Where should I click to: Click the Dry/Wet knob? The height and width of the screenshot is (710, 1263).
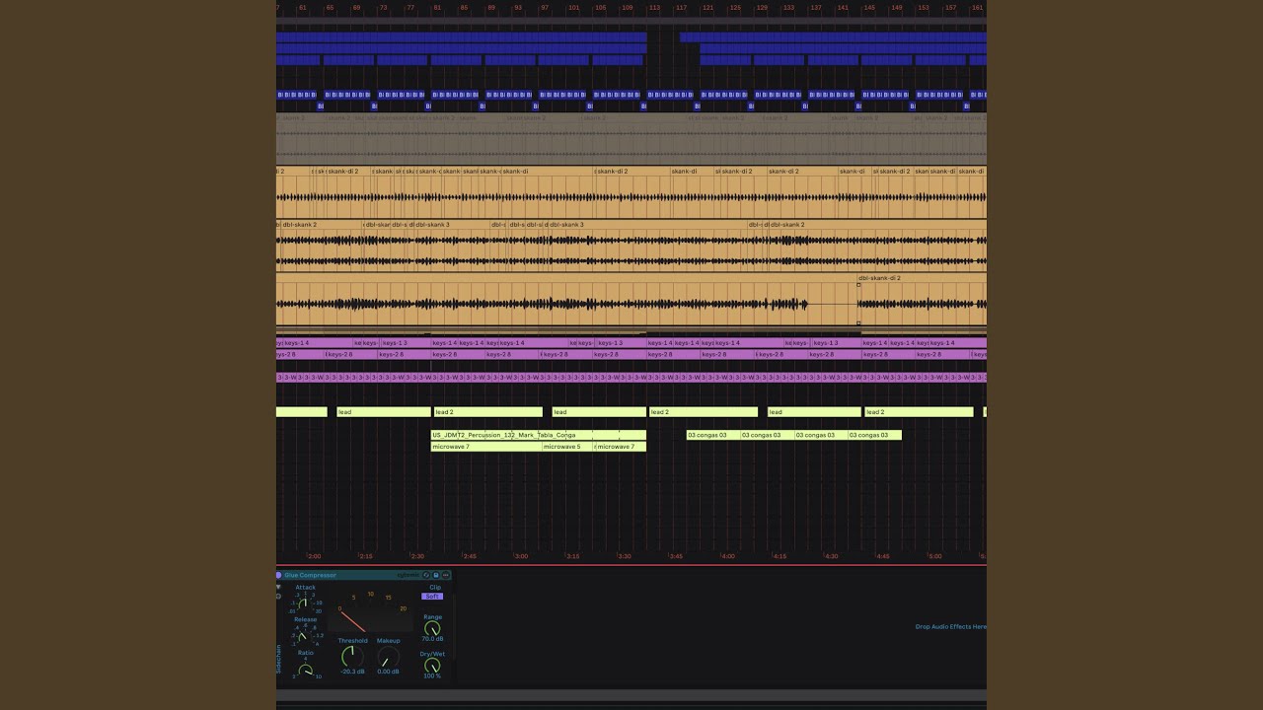pos(432,666)
